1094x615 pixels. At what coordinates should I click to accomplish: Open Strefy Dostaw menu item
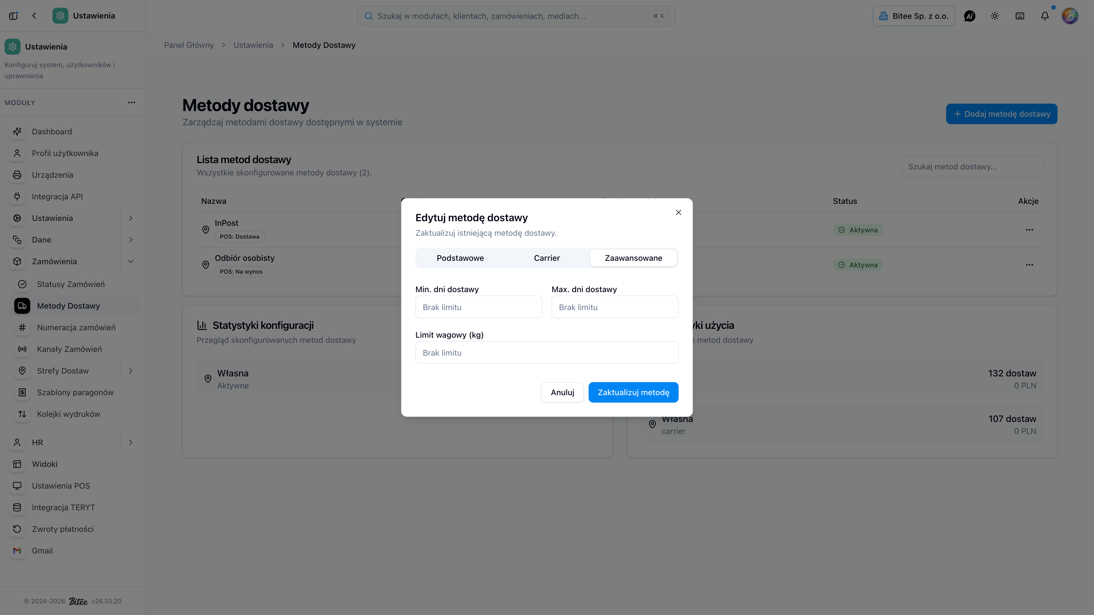coord(63,371)
